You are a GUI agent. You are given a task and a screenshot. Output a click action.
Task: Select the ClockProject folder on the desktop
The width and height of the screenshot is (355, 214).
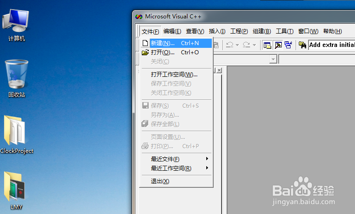click(17, 135)
